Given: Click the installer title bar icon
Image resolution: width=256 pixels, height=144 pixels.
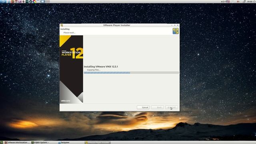Looking at the screenshot, I should 62,25.
